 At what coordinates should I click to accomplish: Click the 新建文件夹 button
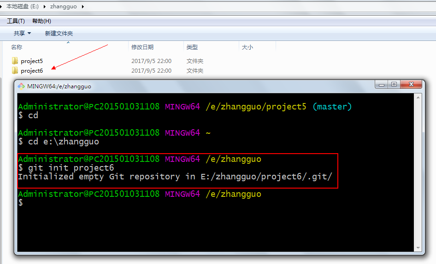(59, 33)
